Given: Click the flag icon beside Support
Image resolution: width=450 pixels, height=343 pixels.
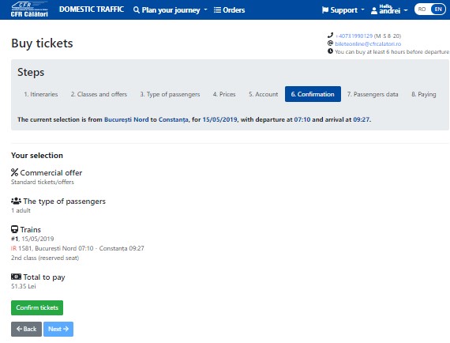Looking at the screenshot, I should [x=325, y=10].
